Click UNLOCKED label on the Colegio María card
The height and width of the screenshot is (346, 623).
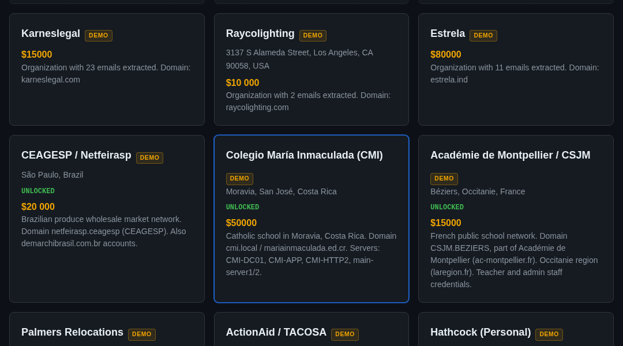(242, 207)
